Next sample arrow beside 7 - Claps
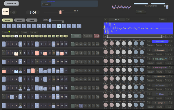174x110 pixels. click(x=171, y=94)
